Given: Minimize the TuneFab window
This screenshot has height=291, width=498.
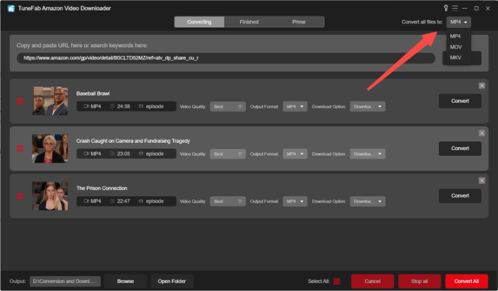Looking at the screenshot, I should 464,8.
